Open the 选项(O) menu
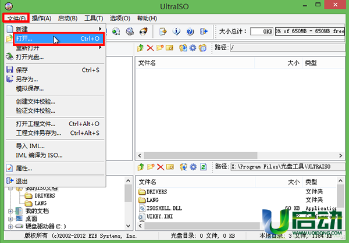Screen dimensions: 349x243 coord(120,18)
